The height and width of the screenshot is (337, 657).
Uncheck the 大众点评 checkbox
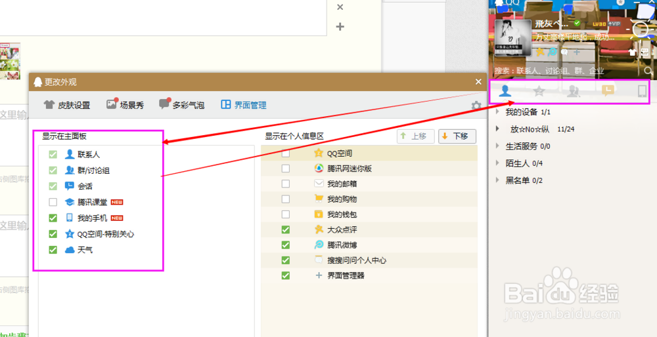point(285,229)
